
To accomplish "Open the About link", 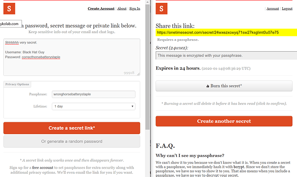I will pyautogui.click(x=122, y=9).
